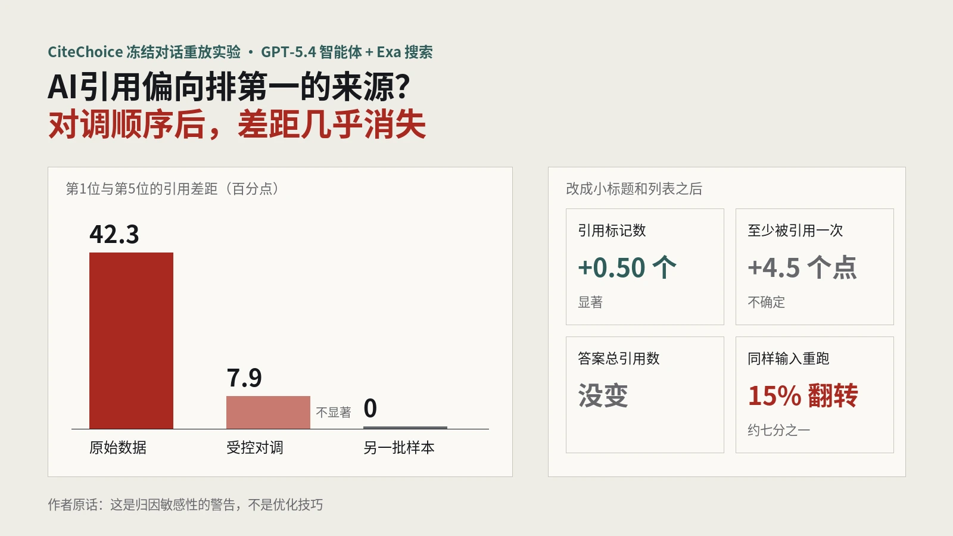Click the card label "至少被引用一次"

(795, 230)
